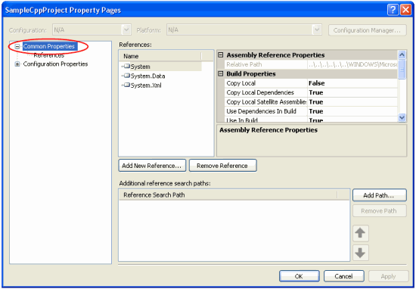This screenshot has width=416, height=289.
Task: Select the Copy Local Dependencies property
Action: [265, 92]
